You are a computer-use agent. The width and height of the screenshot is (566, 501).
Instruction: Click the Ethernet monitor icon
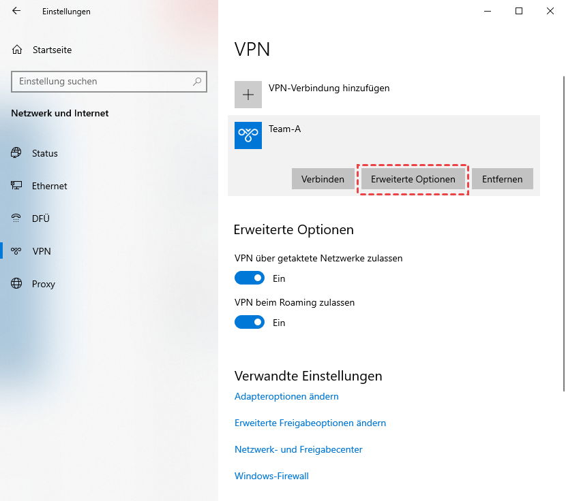(16, 186)
